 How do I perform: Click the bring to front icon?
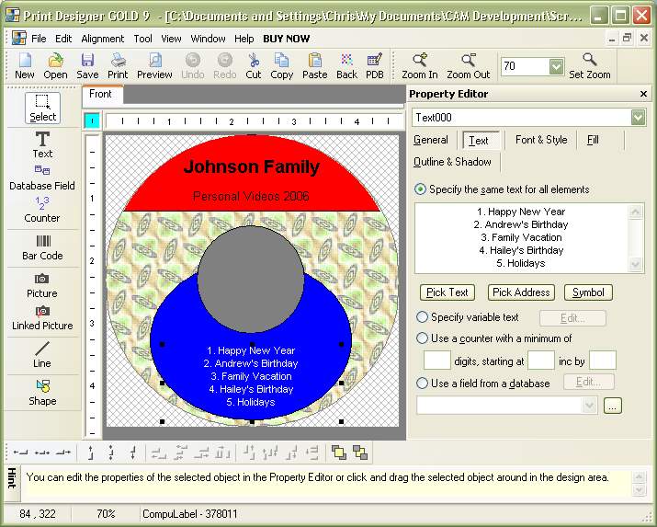[338, 453]
